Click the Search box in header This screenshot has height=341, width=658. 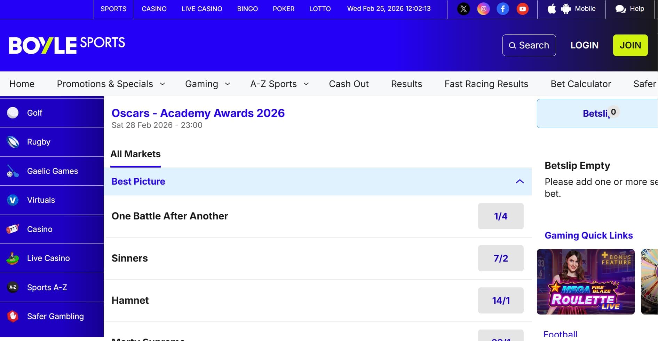[x=529, y=45]
